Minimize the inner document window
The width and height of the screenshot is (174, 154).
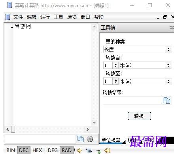pyautogui.click(x=158, y=17)
